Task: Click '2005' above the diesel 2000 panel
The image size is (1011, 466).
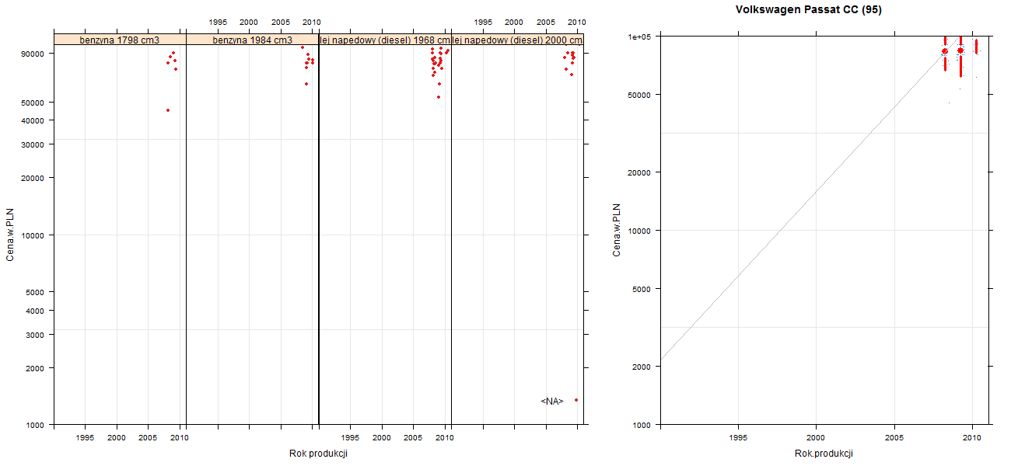Action: (x=546, y=23)
